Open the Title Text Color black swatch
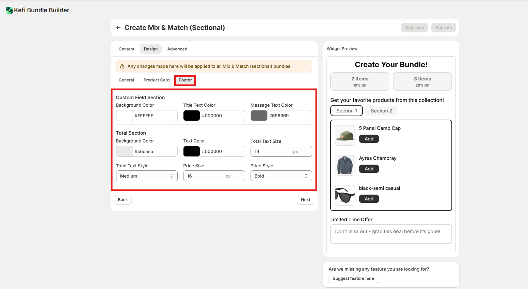 click(192, 116)
